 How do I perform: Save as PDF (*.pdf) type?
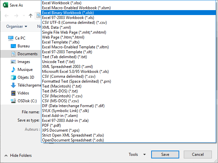(128, 125)
